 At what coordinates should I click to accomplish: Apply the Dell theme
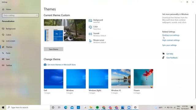click(54, 79)
